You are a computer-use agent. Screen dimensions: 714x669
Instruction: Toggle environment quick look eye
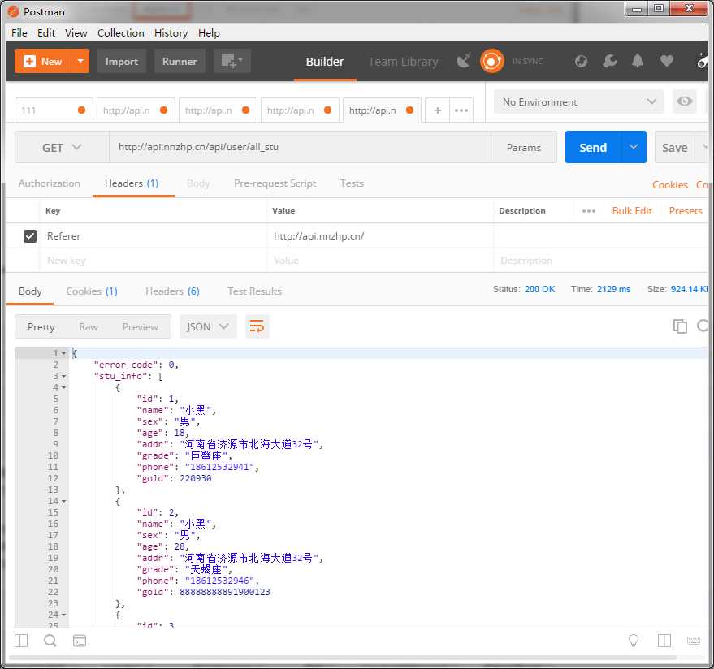coord(685,101)
